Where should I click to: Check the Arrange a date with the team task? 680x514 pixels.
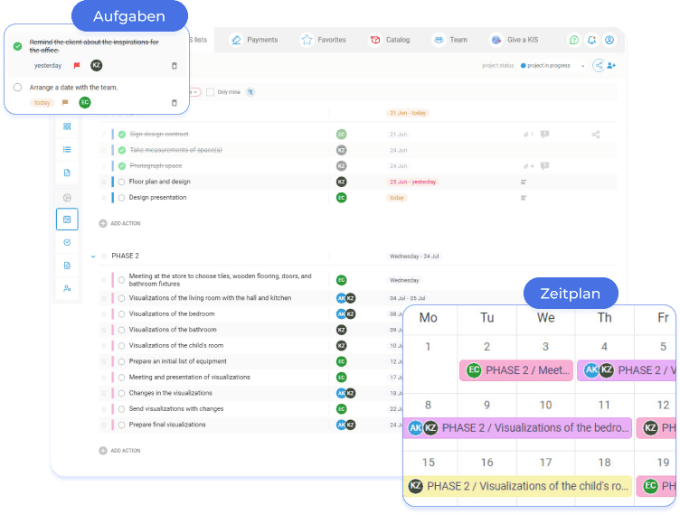pyautogui.click(x=17, y=88)
